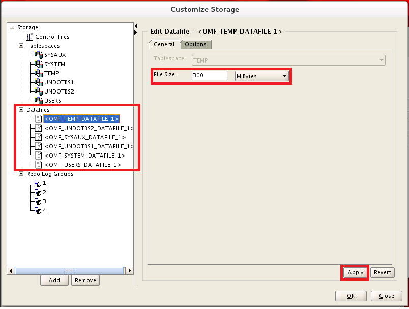Click the left split-pane collapse arrow

pyautogui.click(x=136, y=26)
